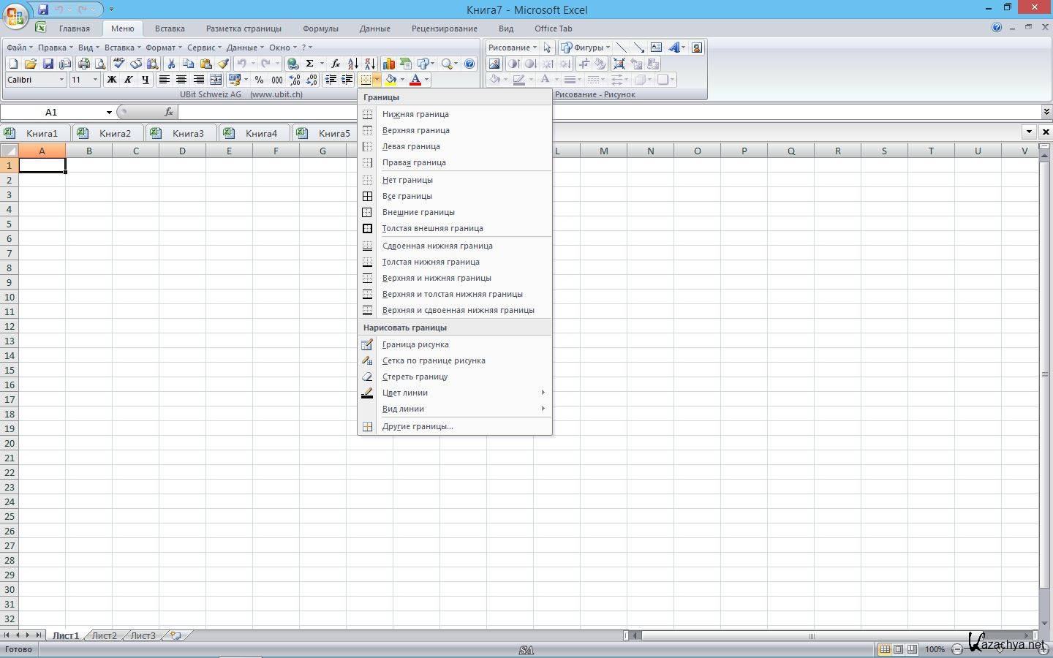Select the Text Box drawing tool

[656, 48]
